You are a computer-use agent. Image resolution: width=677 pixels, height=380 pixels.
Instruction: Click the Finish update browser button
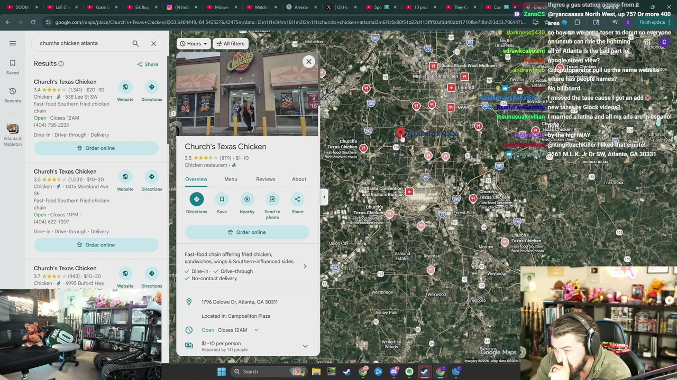[x=652, y=22]
